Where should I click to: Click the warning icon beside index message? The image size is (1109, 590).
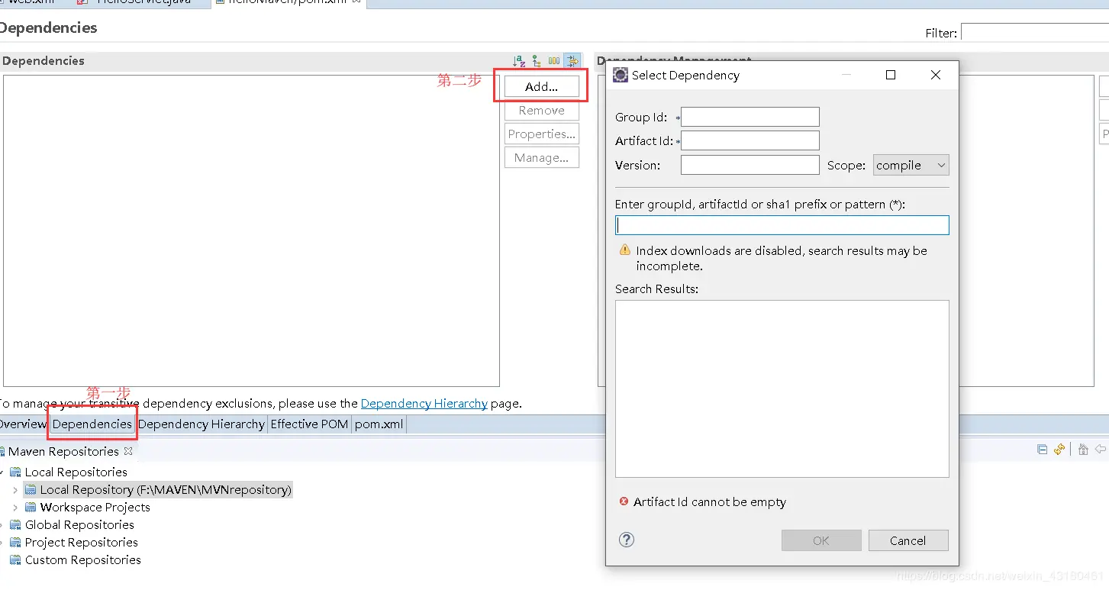click(624, 250)
